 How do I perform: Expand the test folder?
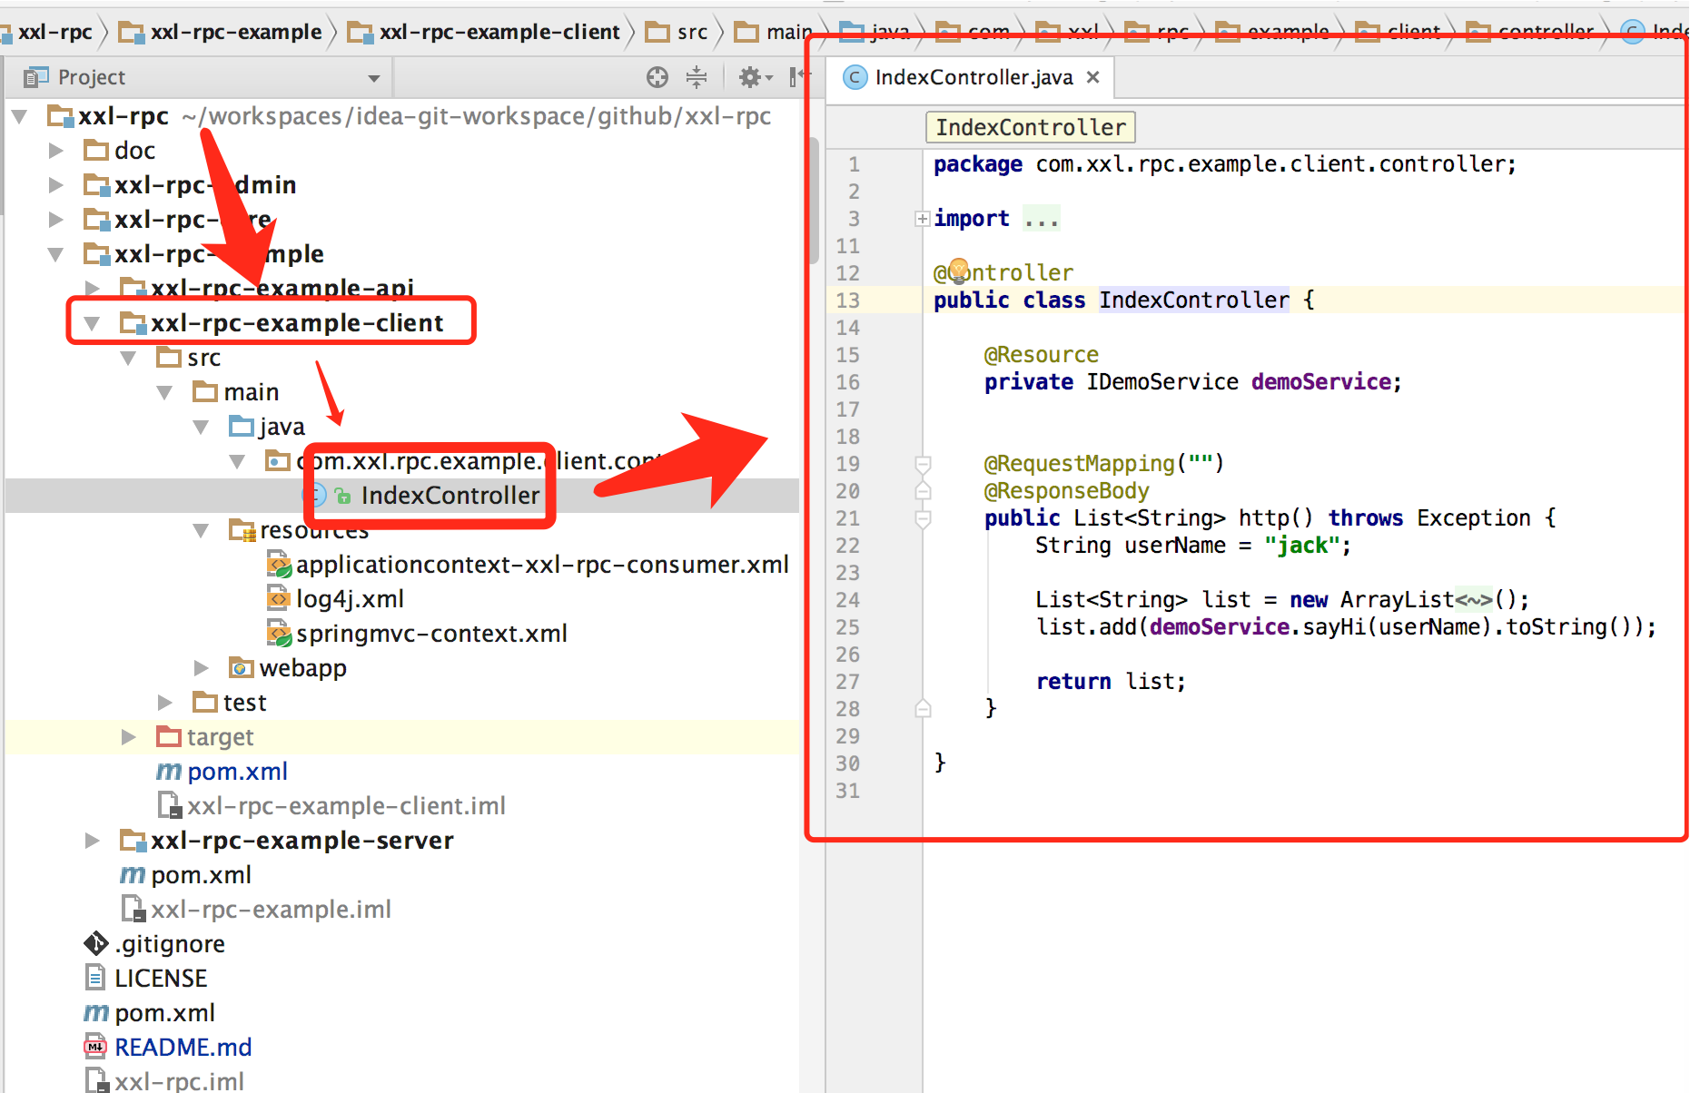tap(164, 703)
